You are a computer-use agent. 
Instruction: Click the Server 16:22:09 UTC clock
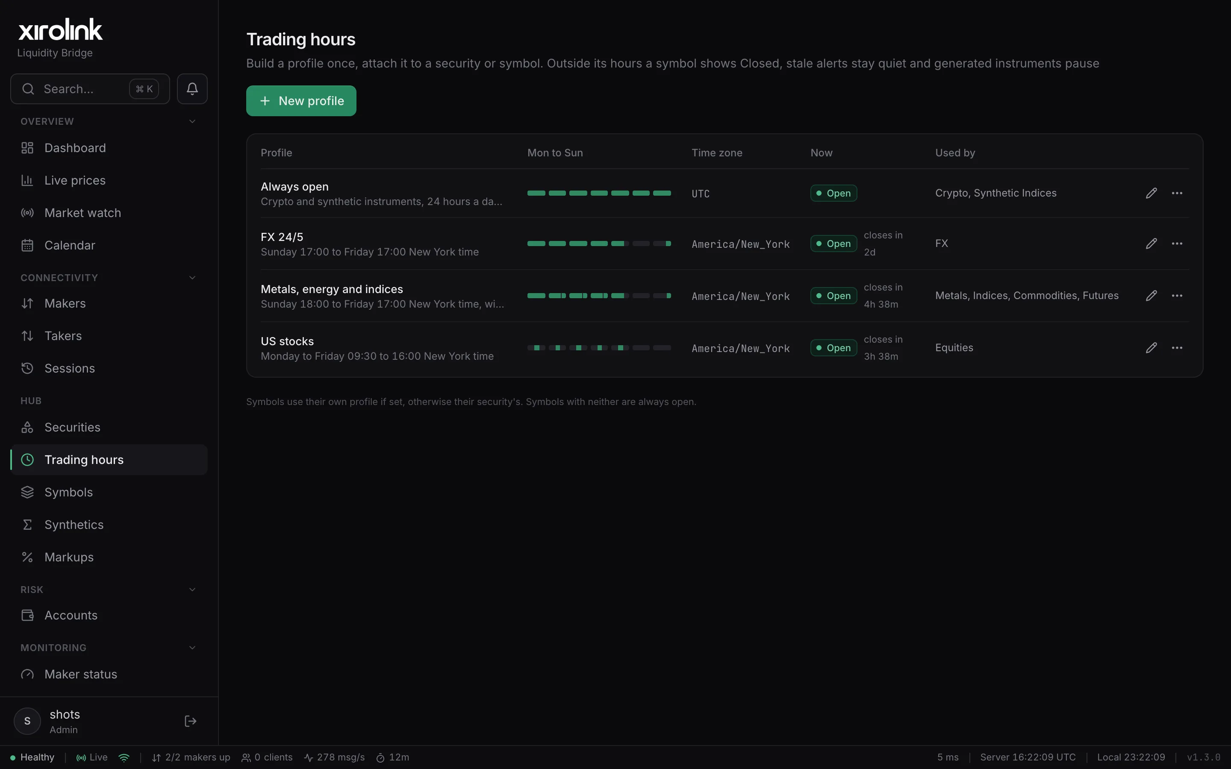(x=1028, y=758)
